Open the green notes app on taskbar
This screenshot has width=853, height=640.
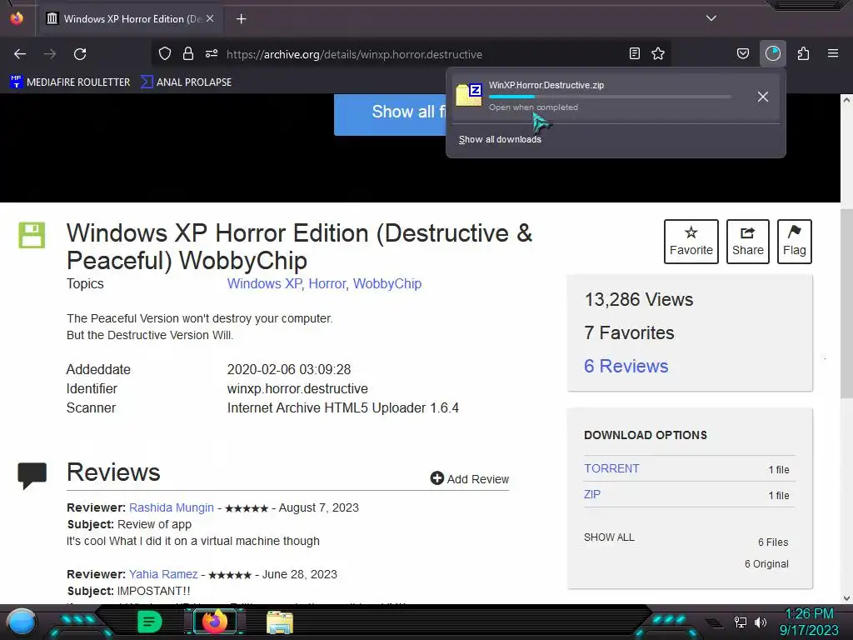[150, 622]
